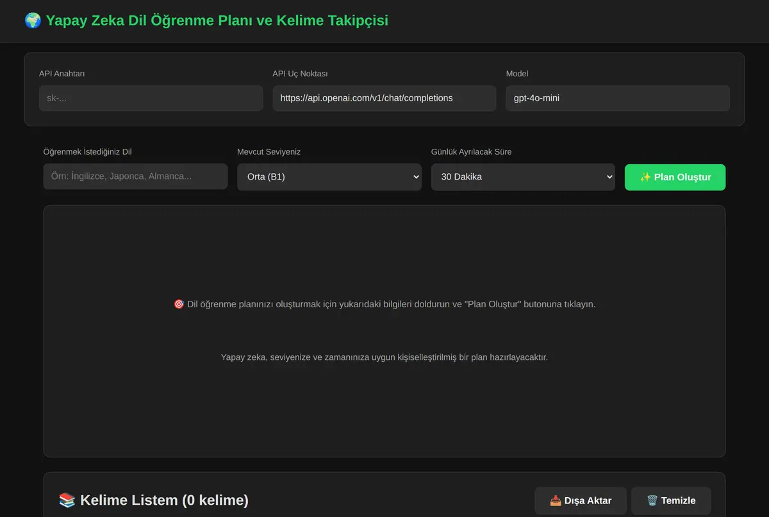This screenshot has height=517, width=769.
Task: Click the API Anahtarı input field
Action: [151, 98]
